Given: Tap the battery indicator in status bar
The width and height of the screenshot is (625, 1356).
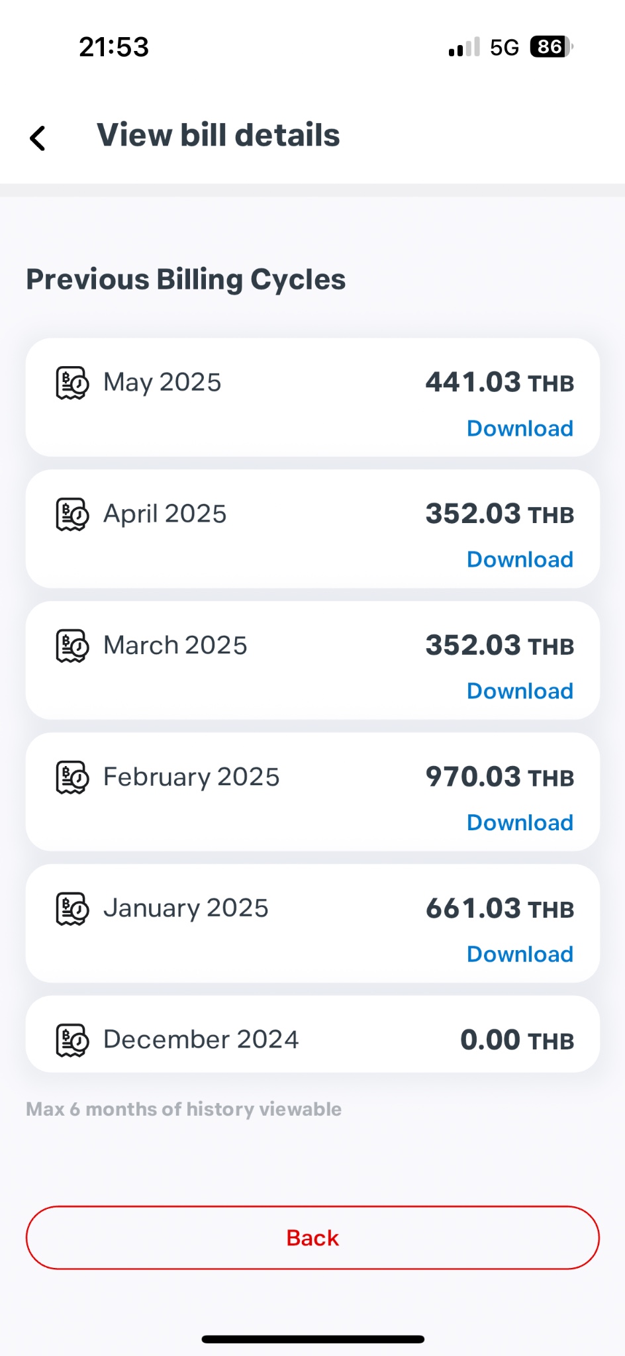Looking at the screenshot, I should (552, 47).
